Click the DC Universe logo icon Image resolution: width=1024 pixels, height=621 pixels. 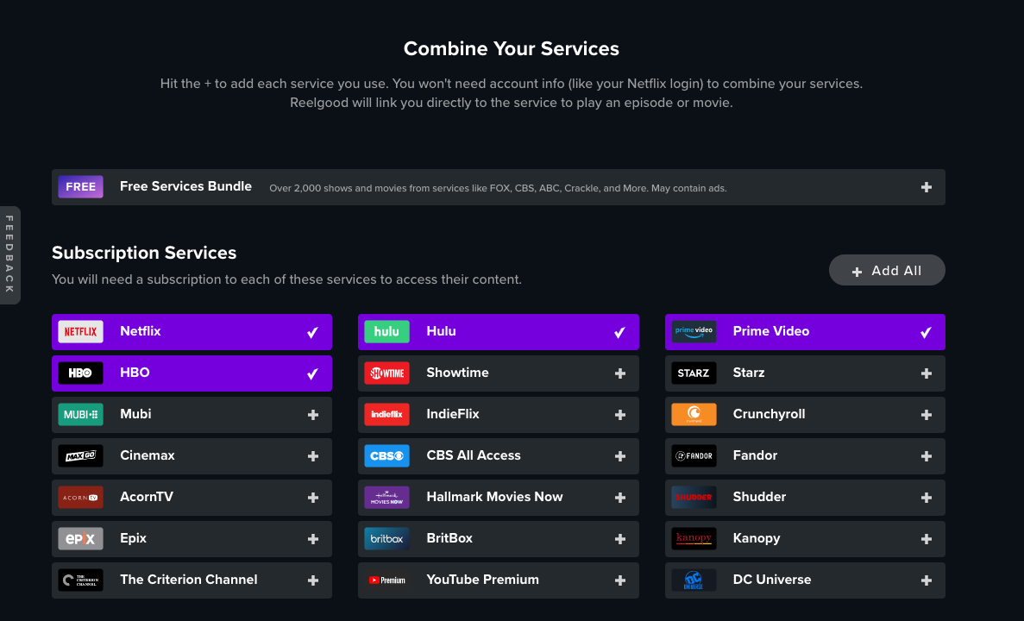click(x=694, y=580)
